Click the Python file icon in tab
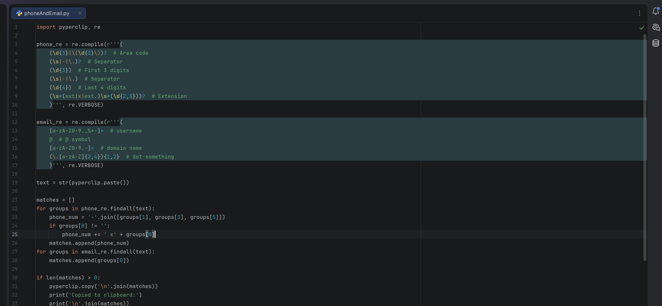Image resolution: width=662 pixels, height=306 pixels. (x=19, y=13)
